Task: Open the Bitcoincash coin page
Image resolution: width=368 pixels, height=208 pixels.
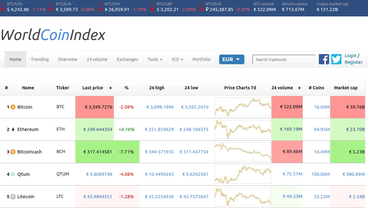Action: pos(29,152)
